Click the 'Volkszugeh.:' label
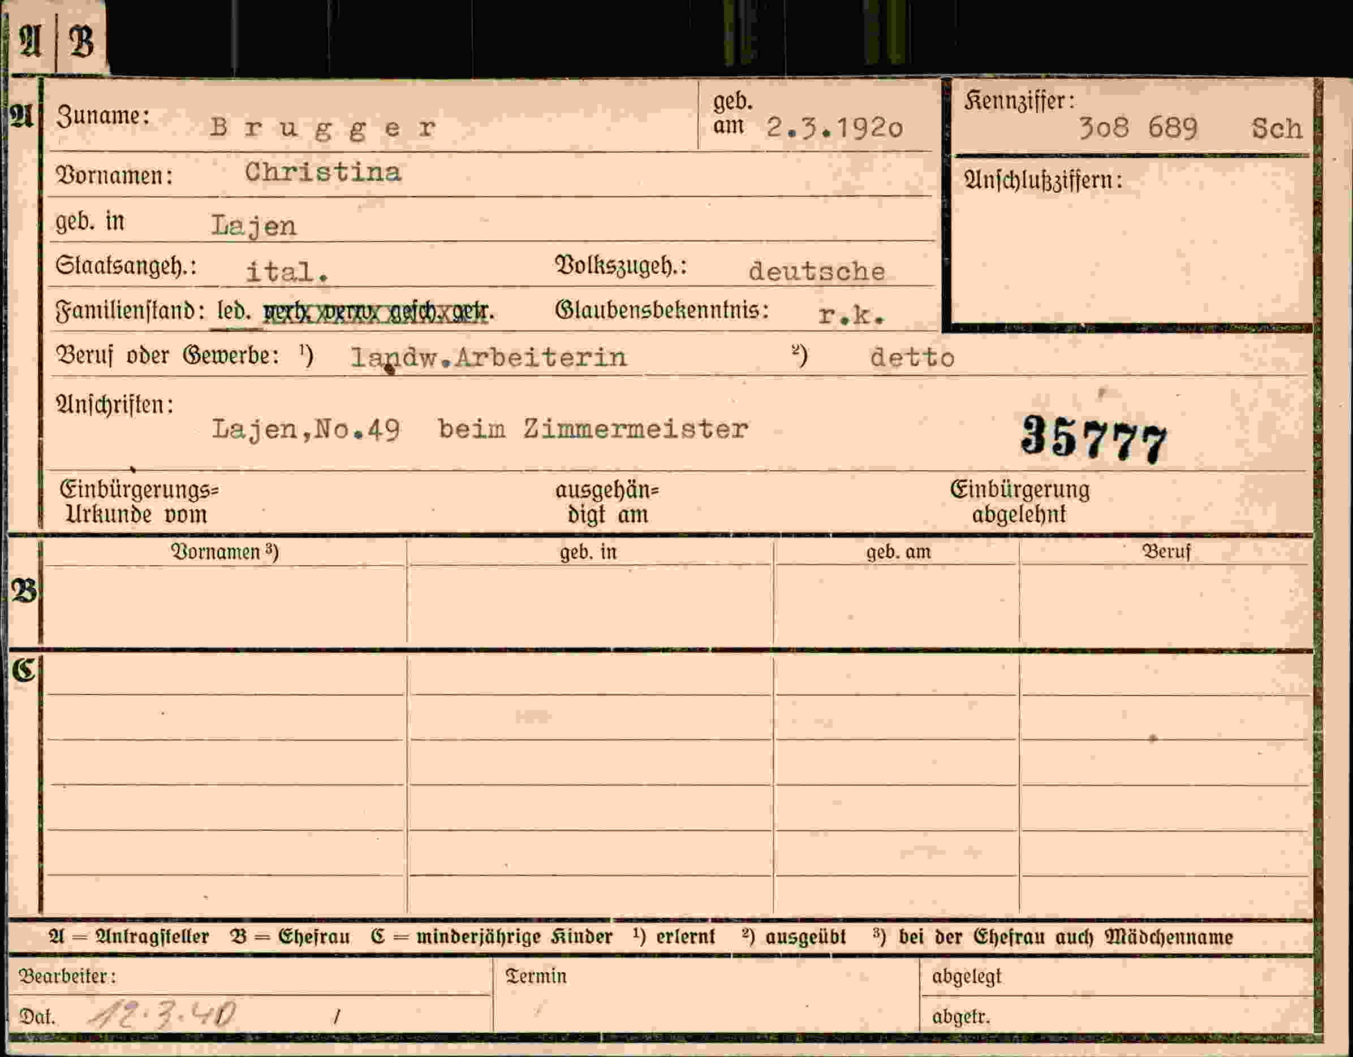The image size is (1353, 1057). [621, 266]
